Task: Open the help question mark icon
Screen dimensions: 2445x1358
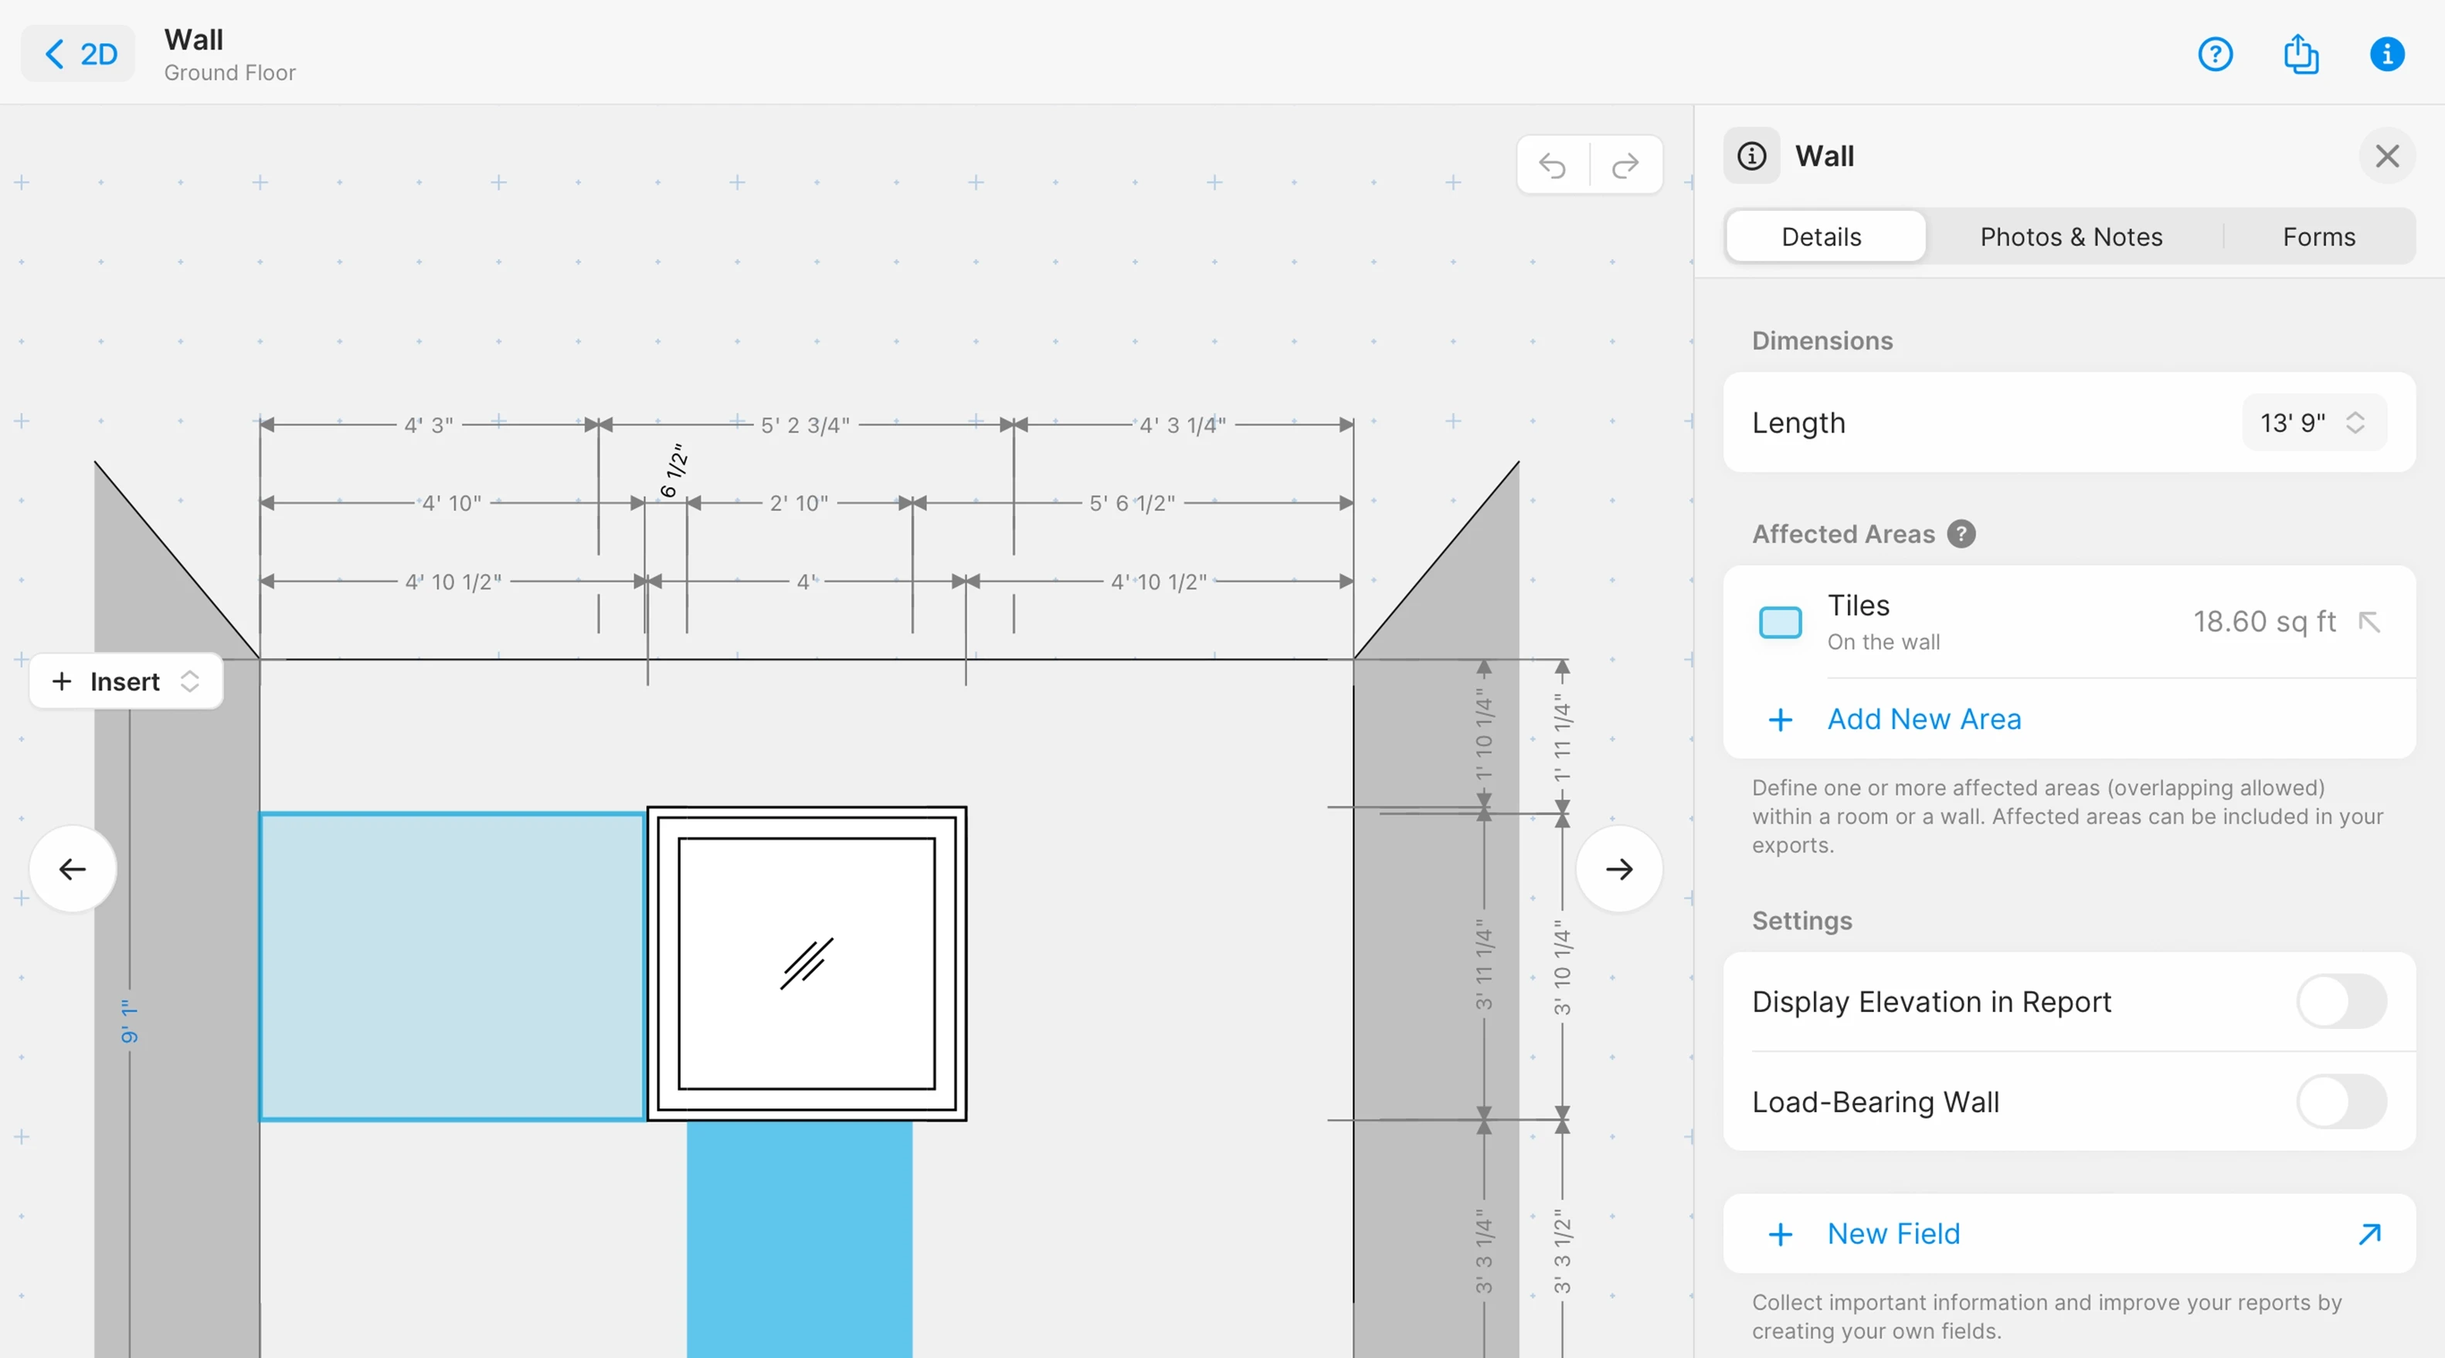Action: pos(2216,54)
